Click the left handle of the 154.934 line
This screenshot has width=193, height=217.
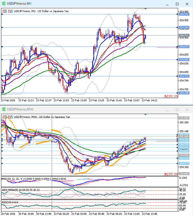pos(2,27)
